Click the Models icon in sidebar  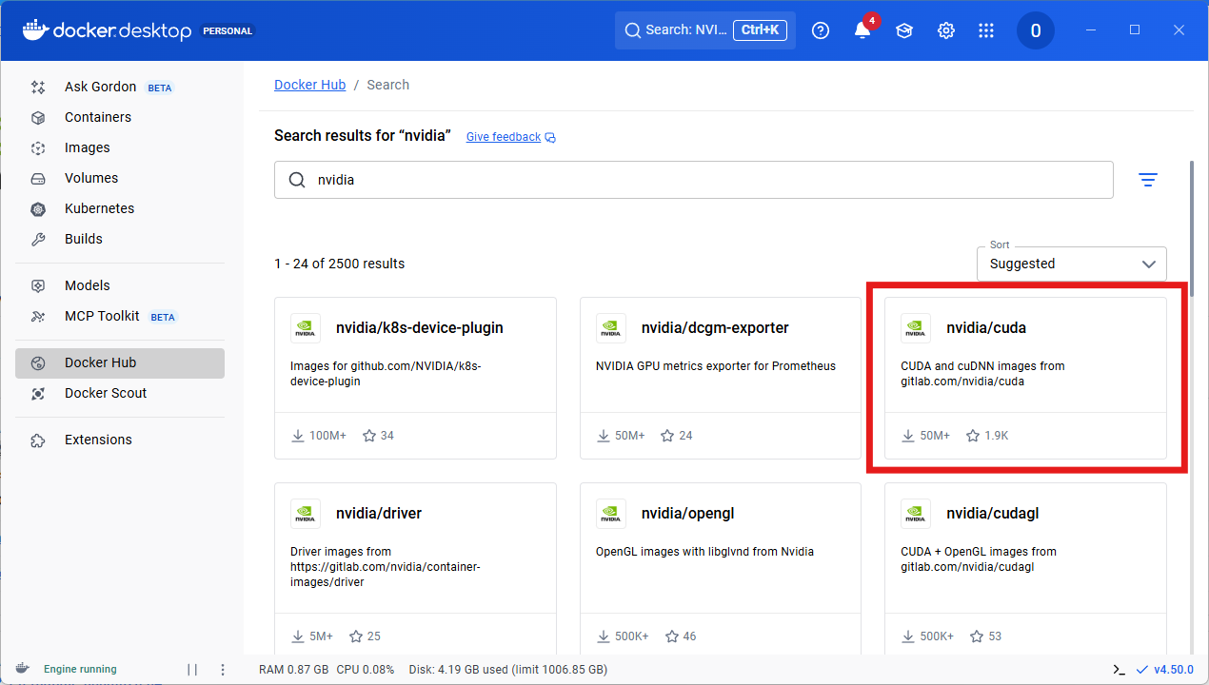coord(38,285)
